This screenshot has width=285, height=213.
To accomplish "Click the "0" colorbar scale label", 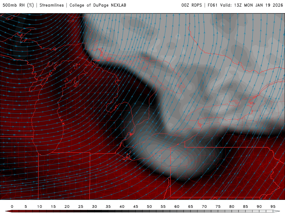I will 12,207.
